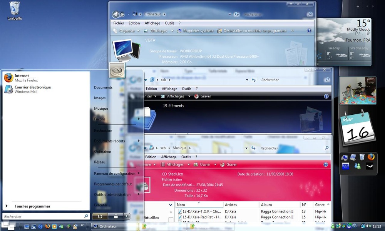Click the start menu Rechercher search field
The width and height of the screenshot is (385, 231).
[x=46, y=216]
